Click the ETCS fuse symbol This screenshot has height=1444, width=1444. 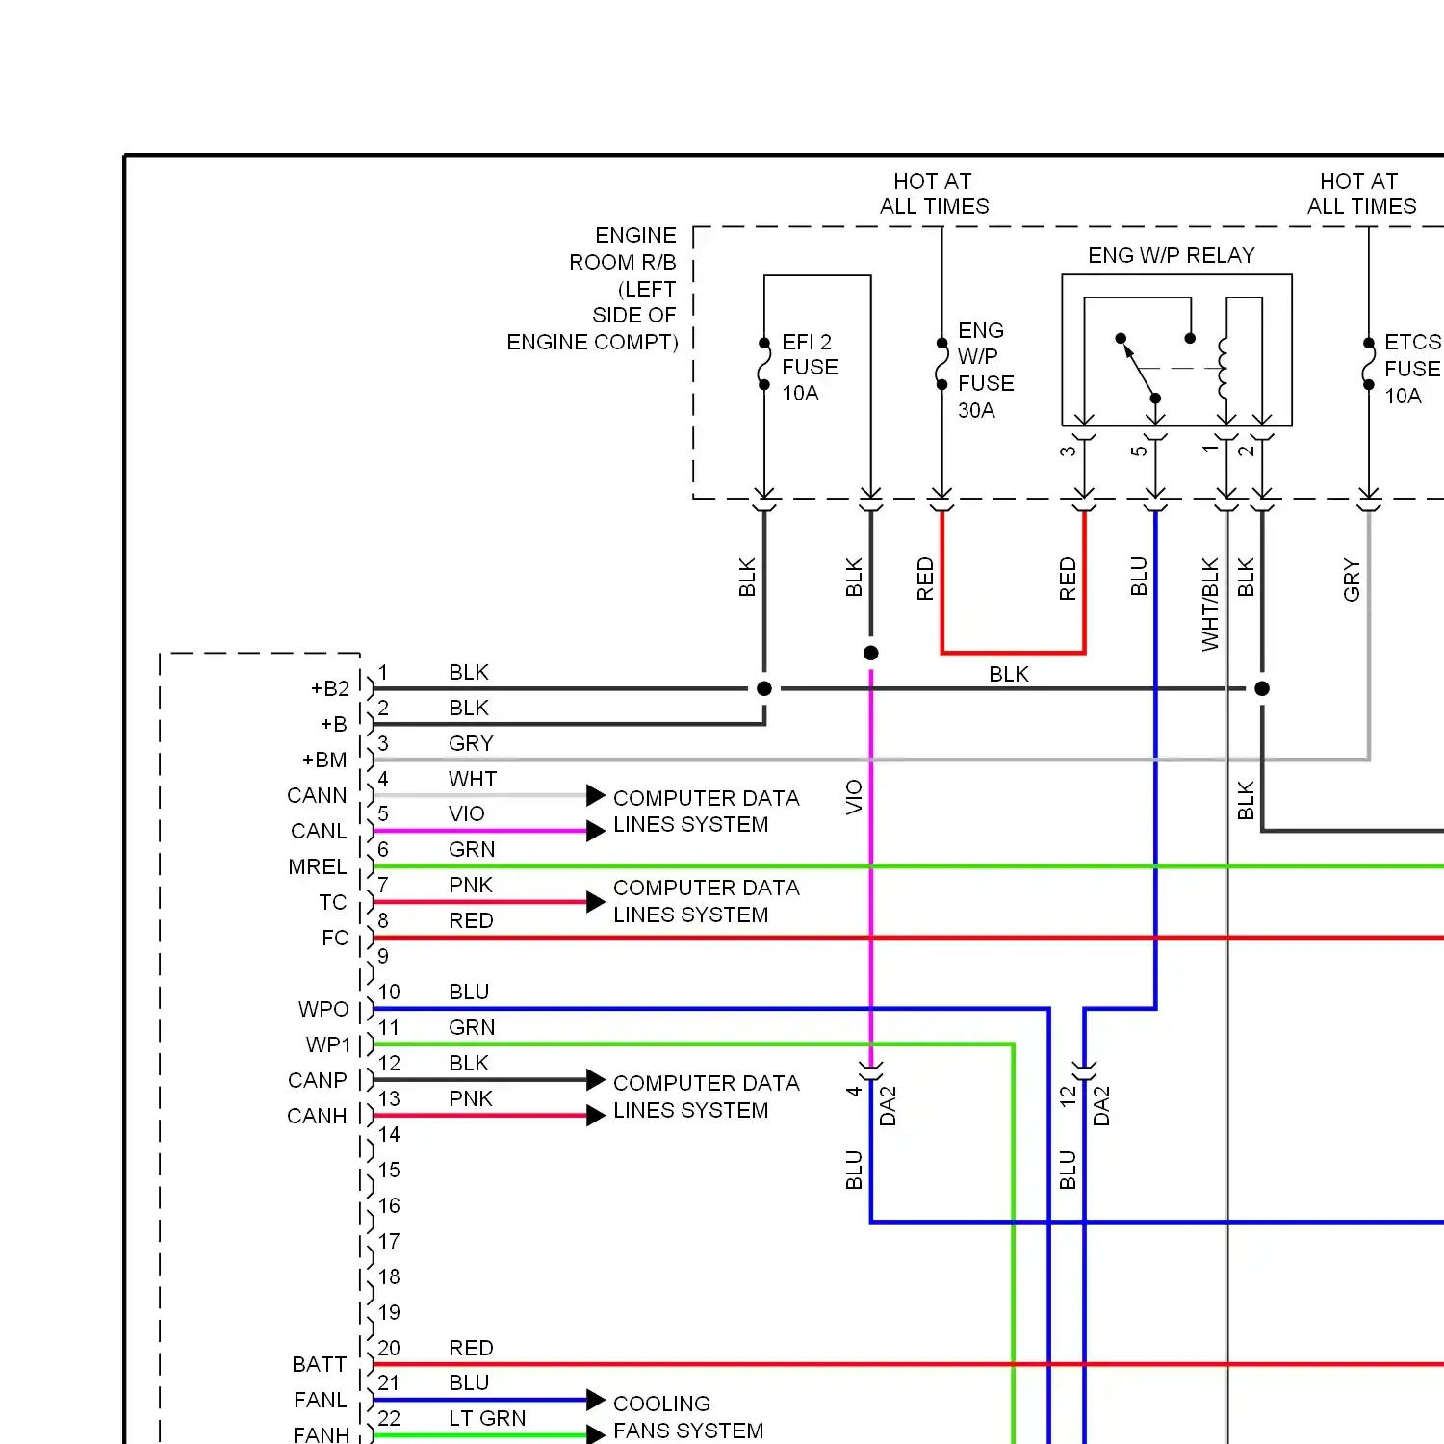tap(1368, 364)
